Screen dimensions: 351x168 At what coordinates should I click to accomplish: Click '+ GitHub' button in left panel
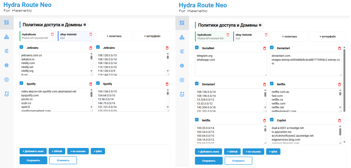click(x=57, y=151)
